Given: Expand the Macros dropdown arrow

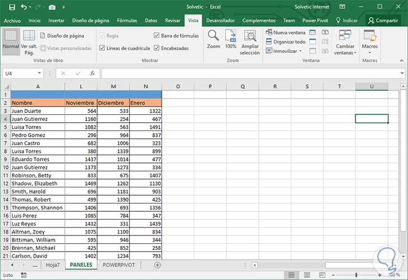Looking at the screenshot, I should point(369,53).
